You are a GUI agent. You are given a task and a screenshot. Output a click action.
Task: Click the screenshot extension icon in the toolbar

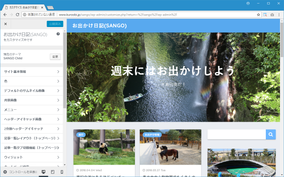pyautogui.click(x=265, y=15)
